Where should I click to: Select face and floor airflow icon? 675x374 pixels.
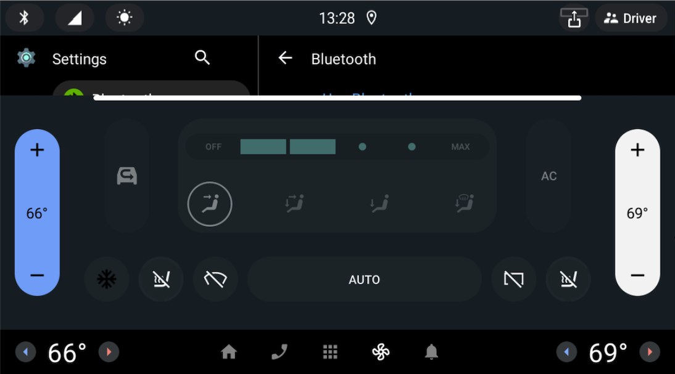coord(294,203)
